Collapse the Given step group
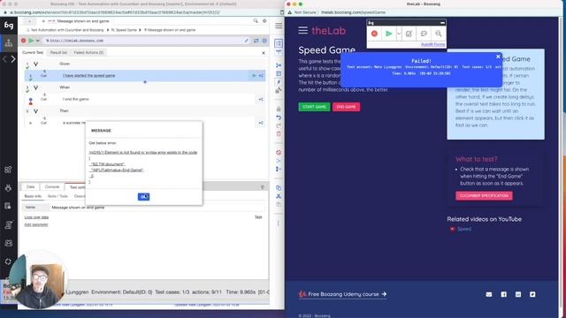This screenshot has height=318, width=566. coord(35,64)
